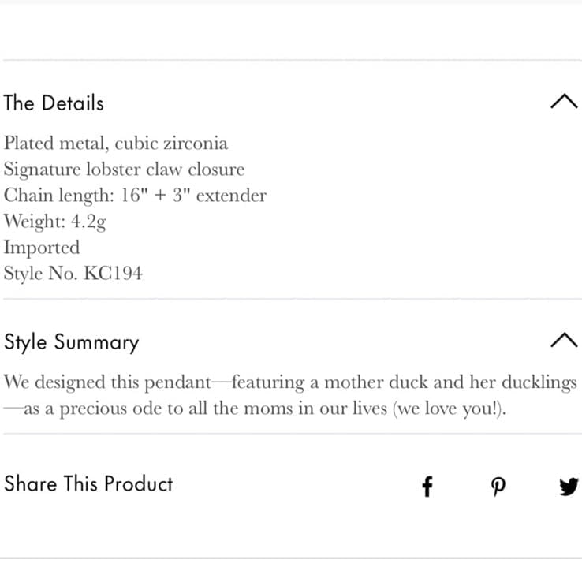Click the Weight: 4.2g detail line
The image size is (582, 582).
tap(55, 222)
